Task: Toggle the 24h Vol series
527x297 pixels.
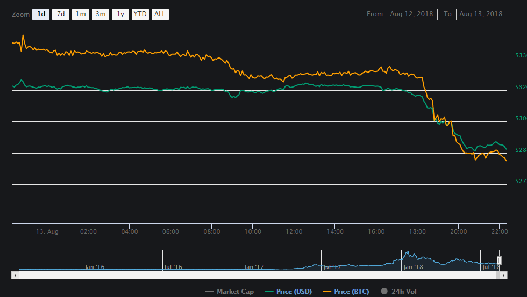Action: [404, 292]
